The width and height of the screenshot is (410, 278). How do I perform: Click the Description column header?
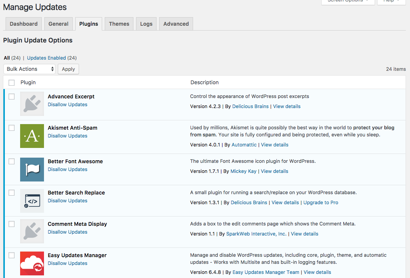[205, 82]
